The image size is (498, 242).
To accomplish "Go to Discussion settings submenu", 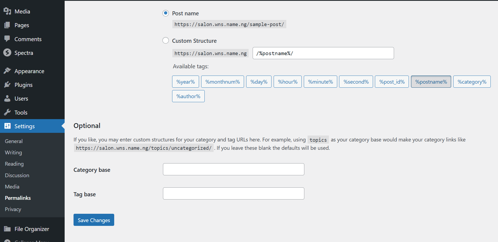I will pyautogui.click(x=17, y=175).
